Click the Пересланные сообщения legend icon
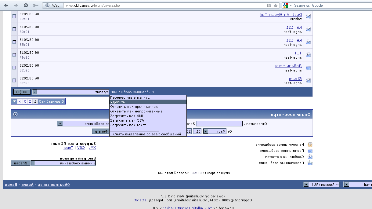This screenshot has width=372, height=209. point(310,163)
